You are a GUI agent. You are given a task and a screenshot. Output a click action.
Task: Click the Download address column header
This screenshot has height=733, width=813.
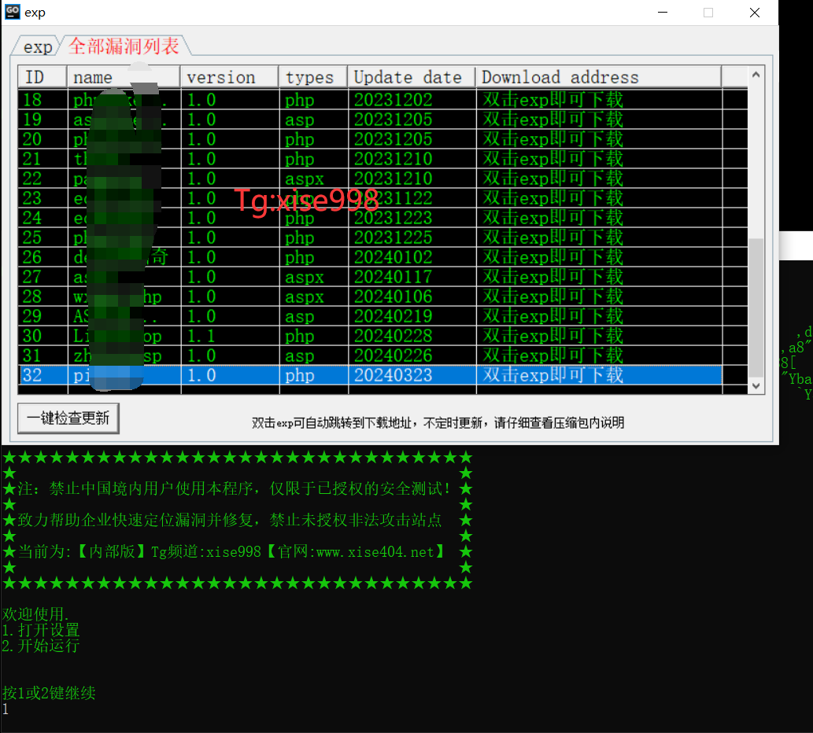point(599,76)
